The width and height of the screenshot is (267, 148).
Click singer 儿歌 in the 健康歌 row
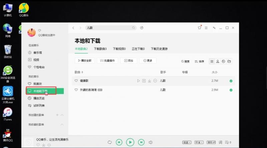click(163, 81)
